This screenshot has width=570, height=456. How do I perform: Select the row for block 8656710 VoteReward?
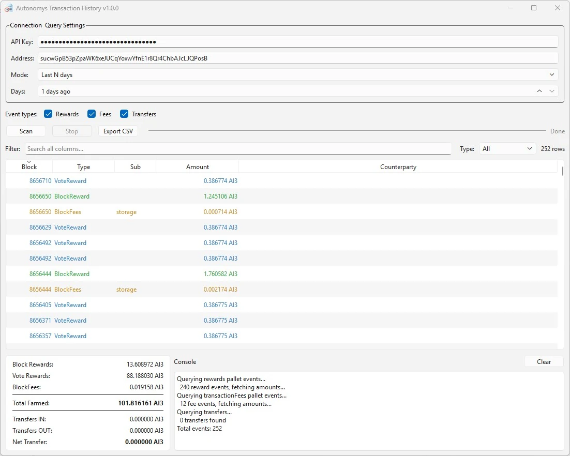(x=282, y=180)
